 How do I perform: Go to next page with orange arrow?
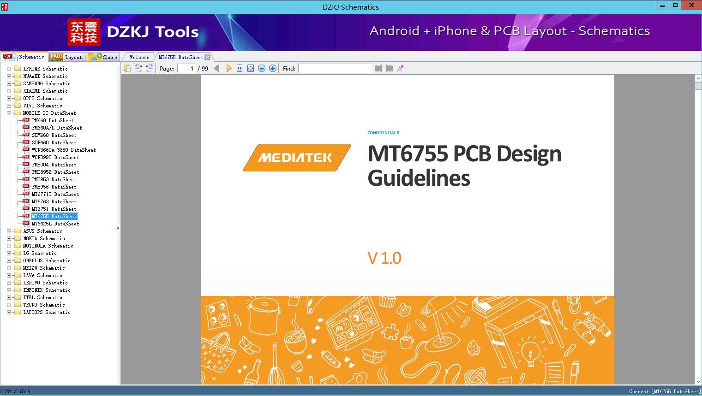(x=228, y=68)
